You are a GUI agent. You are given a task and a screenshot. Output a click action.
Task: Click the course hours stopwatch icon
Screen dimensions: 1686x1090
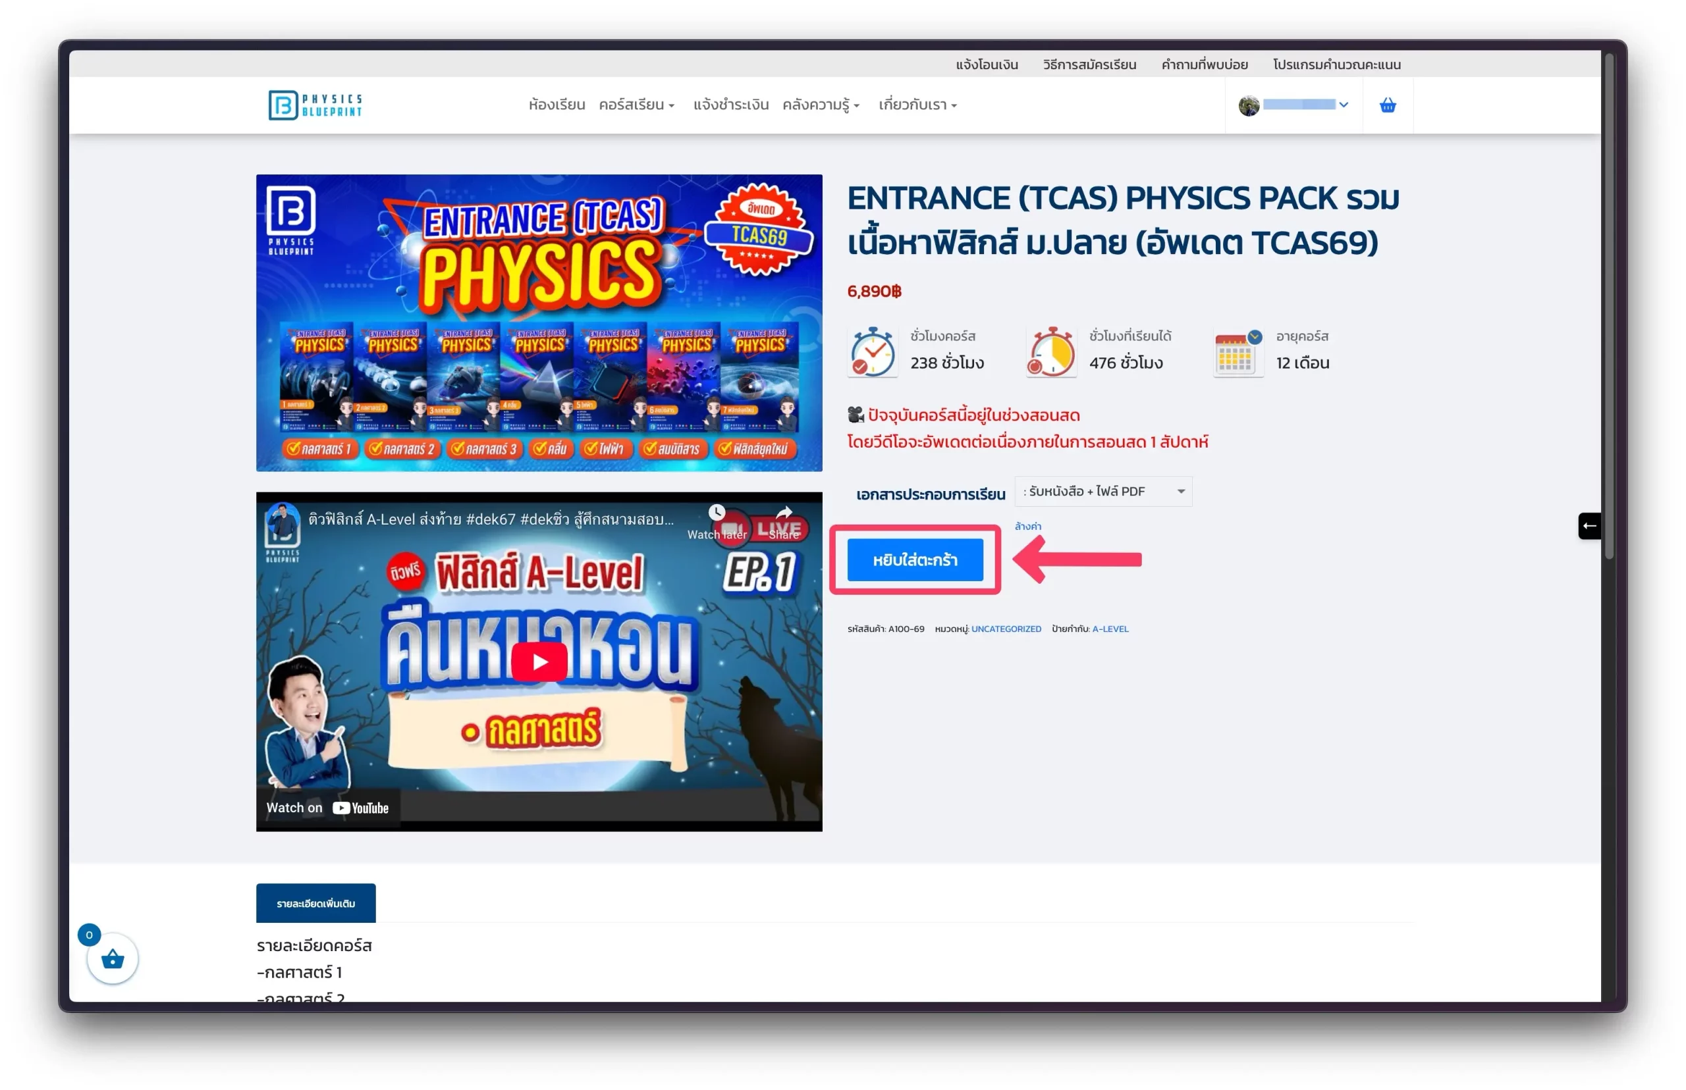[x=872, y=351]
